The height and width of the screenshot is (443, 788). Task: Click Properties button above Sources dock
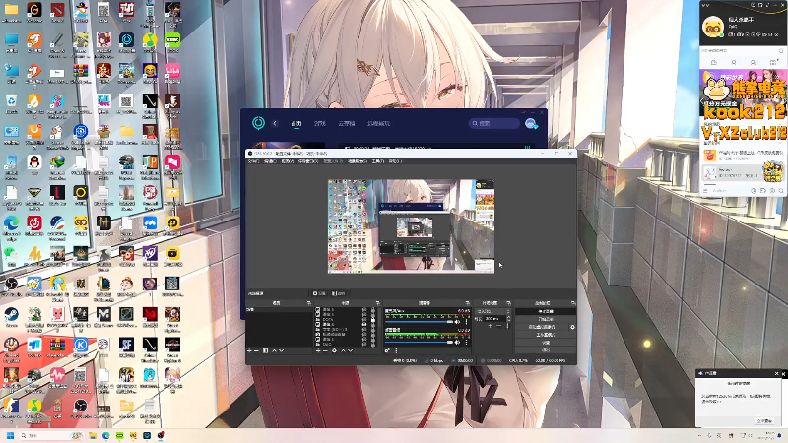point(319,293)
